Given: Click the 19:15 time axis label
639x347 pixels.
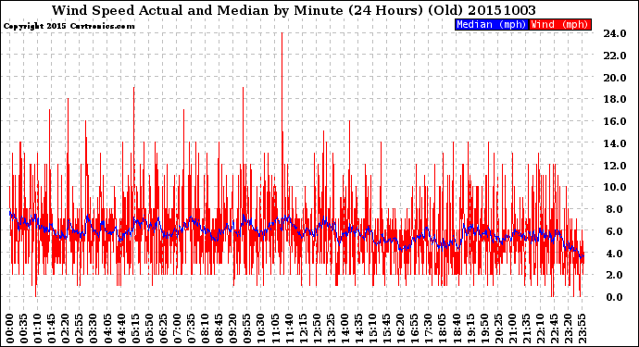Looking at the screenshot, I should pos(470,328).
